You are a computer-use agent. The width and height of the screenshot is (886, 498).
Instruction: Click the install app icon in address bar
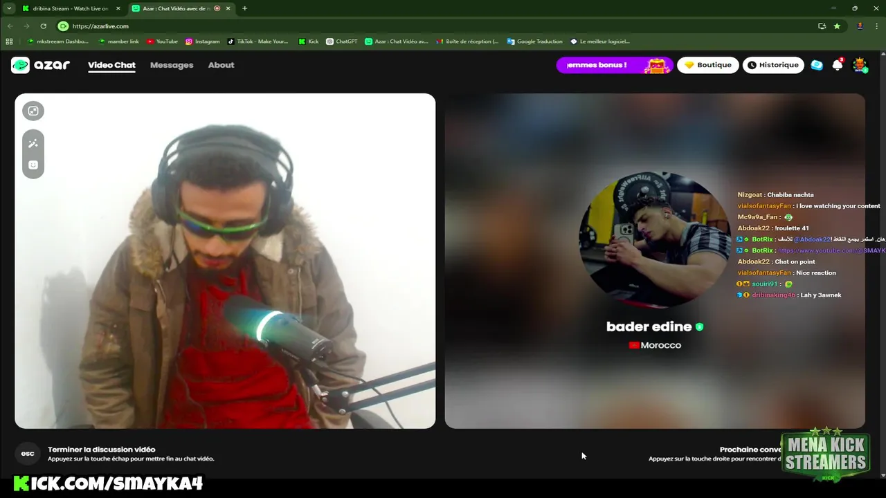coord(822,26)
